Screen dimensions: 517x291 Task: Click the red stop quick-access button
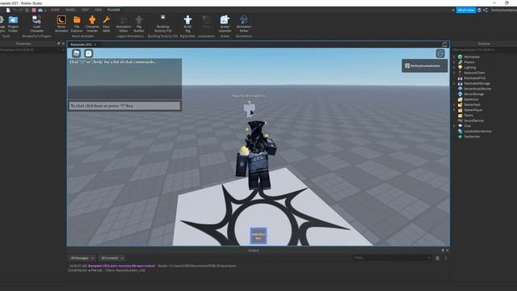coord(34,11)
